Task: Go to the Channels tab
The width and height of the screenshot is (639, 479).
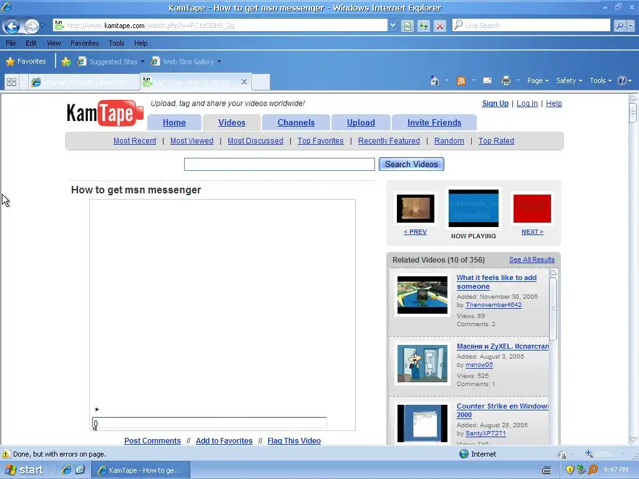Action: point(296,123)
